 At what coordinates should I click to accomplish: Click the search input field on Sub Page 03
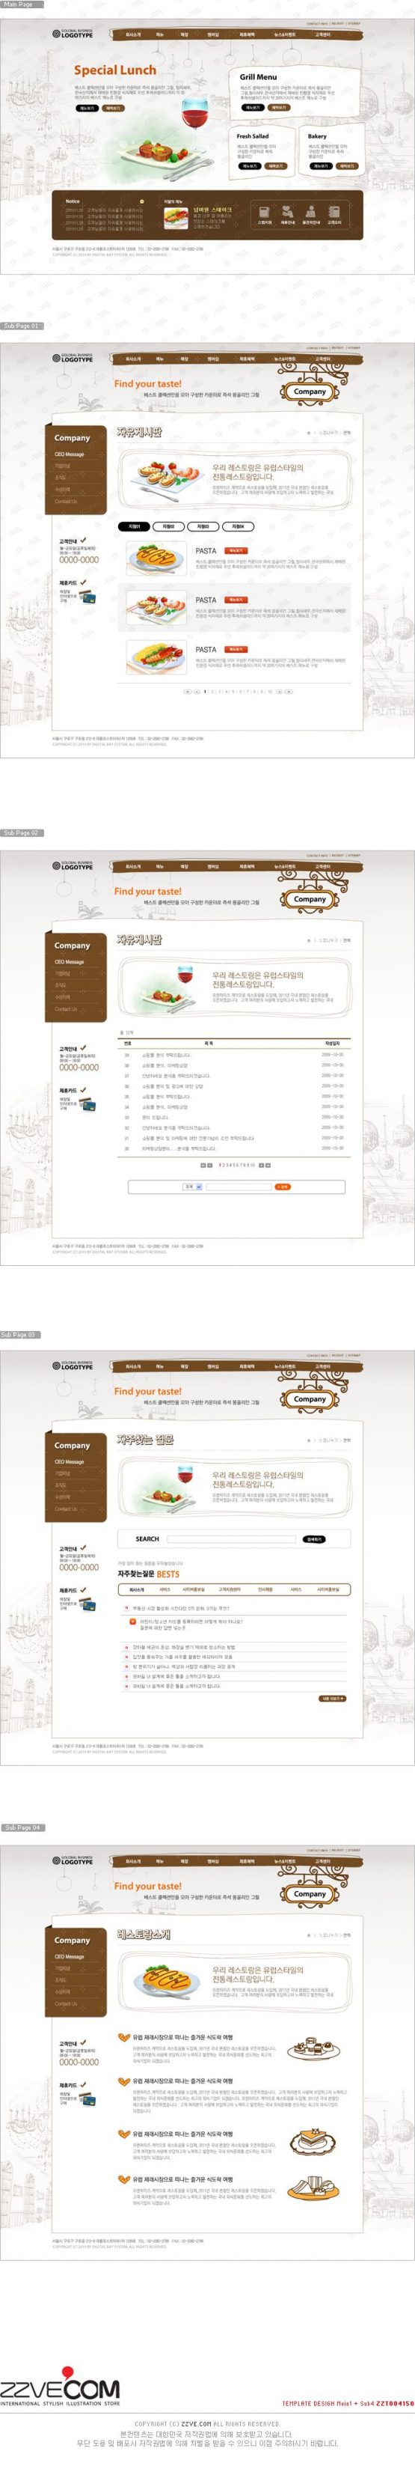(230, 1538)
